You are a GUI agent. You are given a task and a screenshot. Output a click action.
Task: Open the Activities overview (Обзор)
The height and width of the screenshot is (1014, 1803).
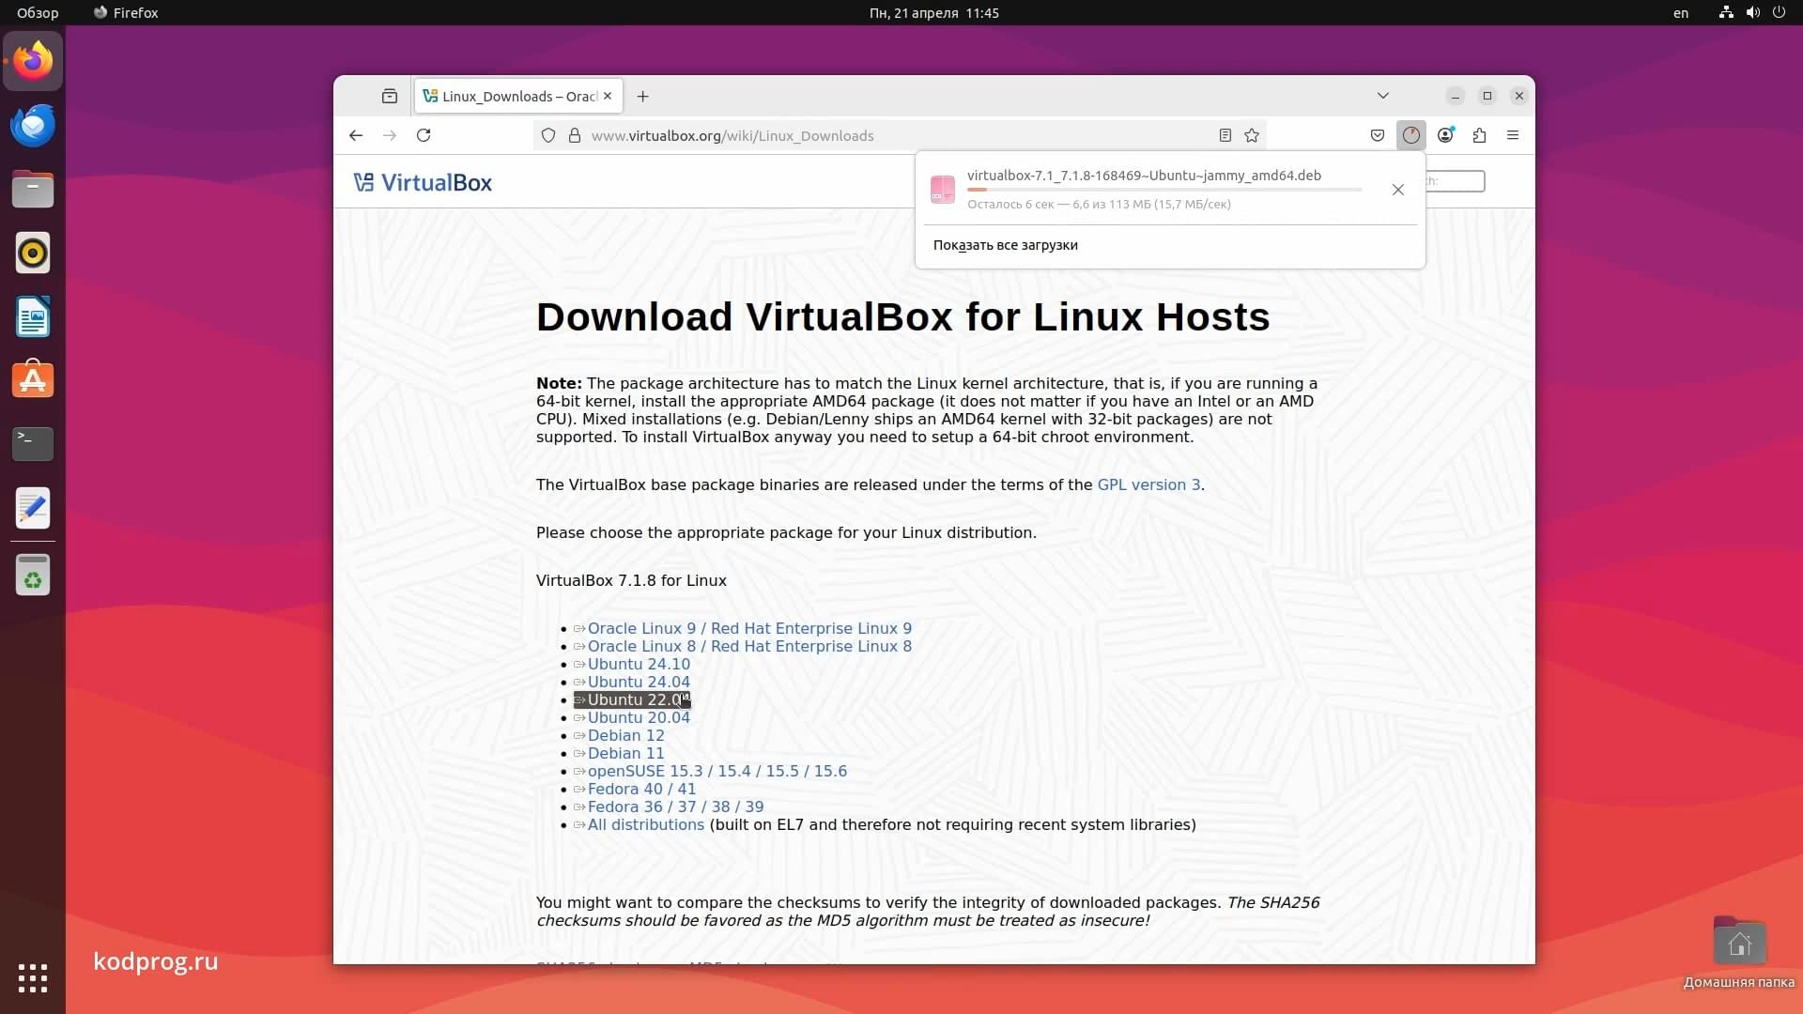click(38, 13)
